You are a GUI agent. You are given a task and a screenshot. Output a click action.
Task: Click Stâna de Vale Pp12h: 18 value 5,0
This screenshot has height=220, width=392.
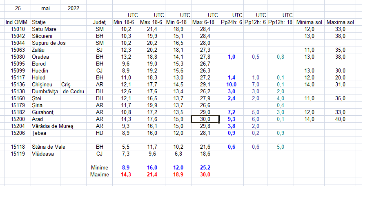[280, 147]
